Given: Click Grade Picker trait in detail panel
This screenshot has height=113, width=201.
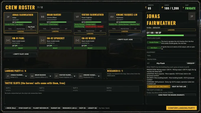Looking at the screenshot, I should coord(154,42).
